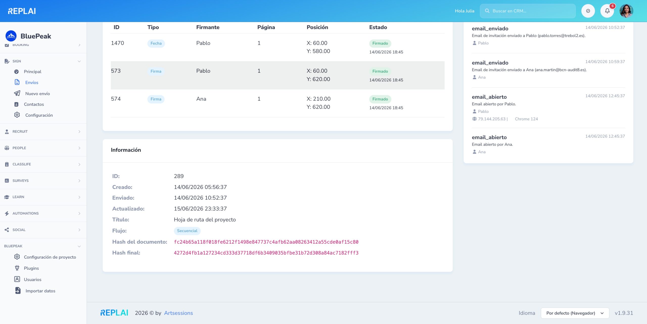Collapse the BLUEPEAK section chevron

point(79,246)
